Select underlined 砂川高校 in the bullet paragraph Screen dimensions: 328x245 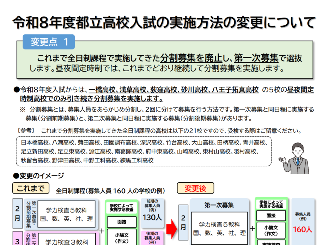click(x=194, y=90)
